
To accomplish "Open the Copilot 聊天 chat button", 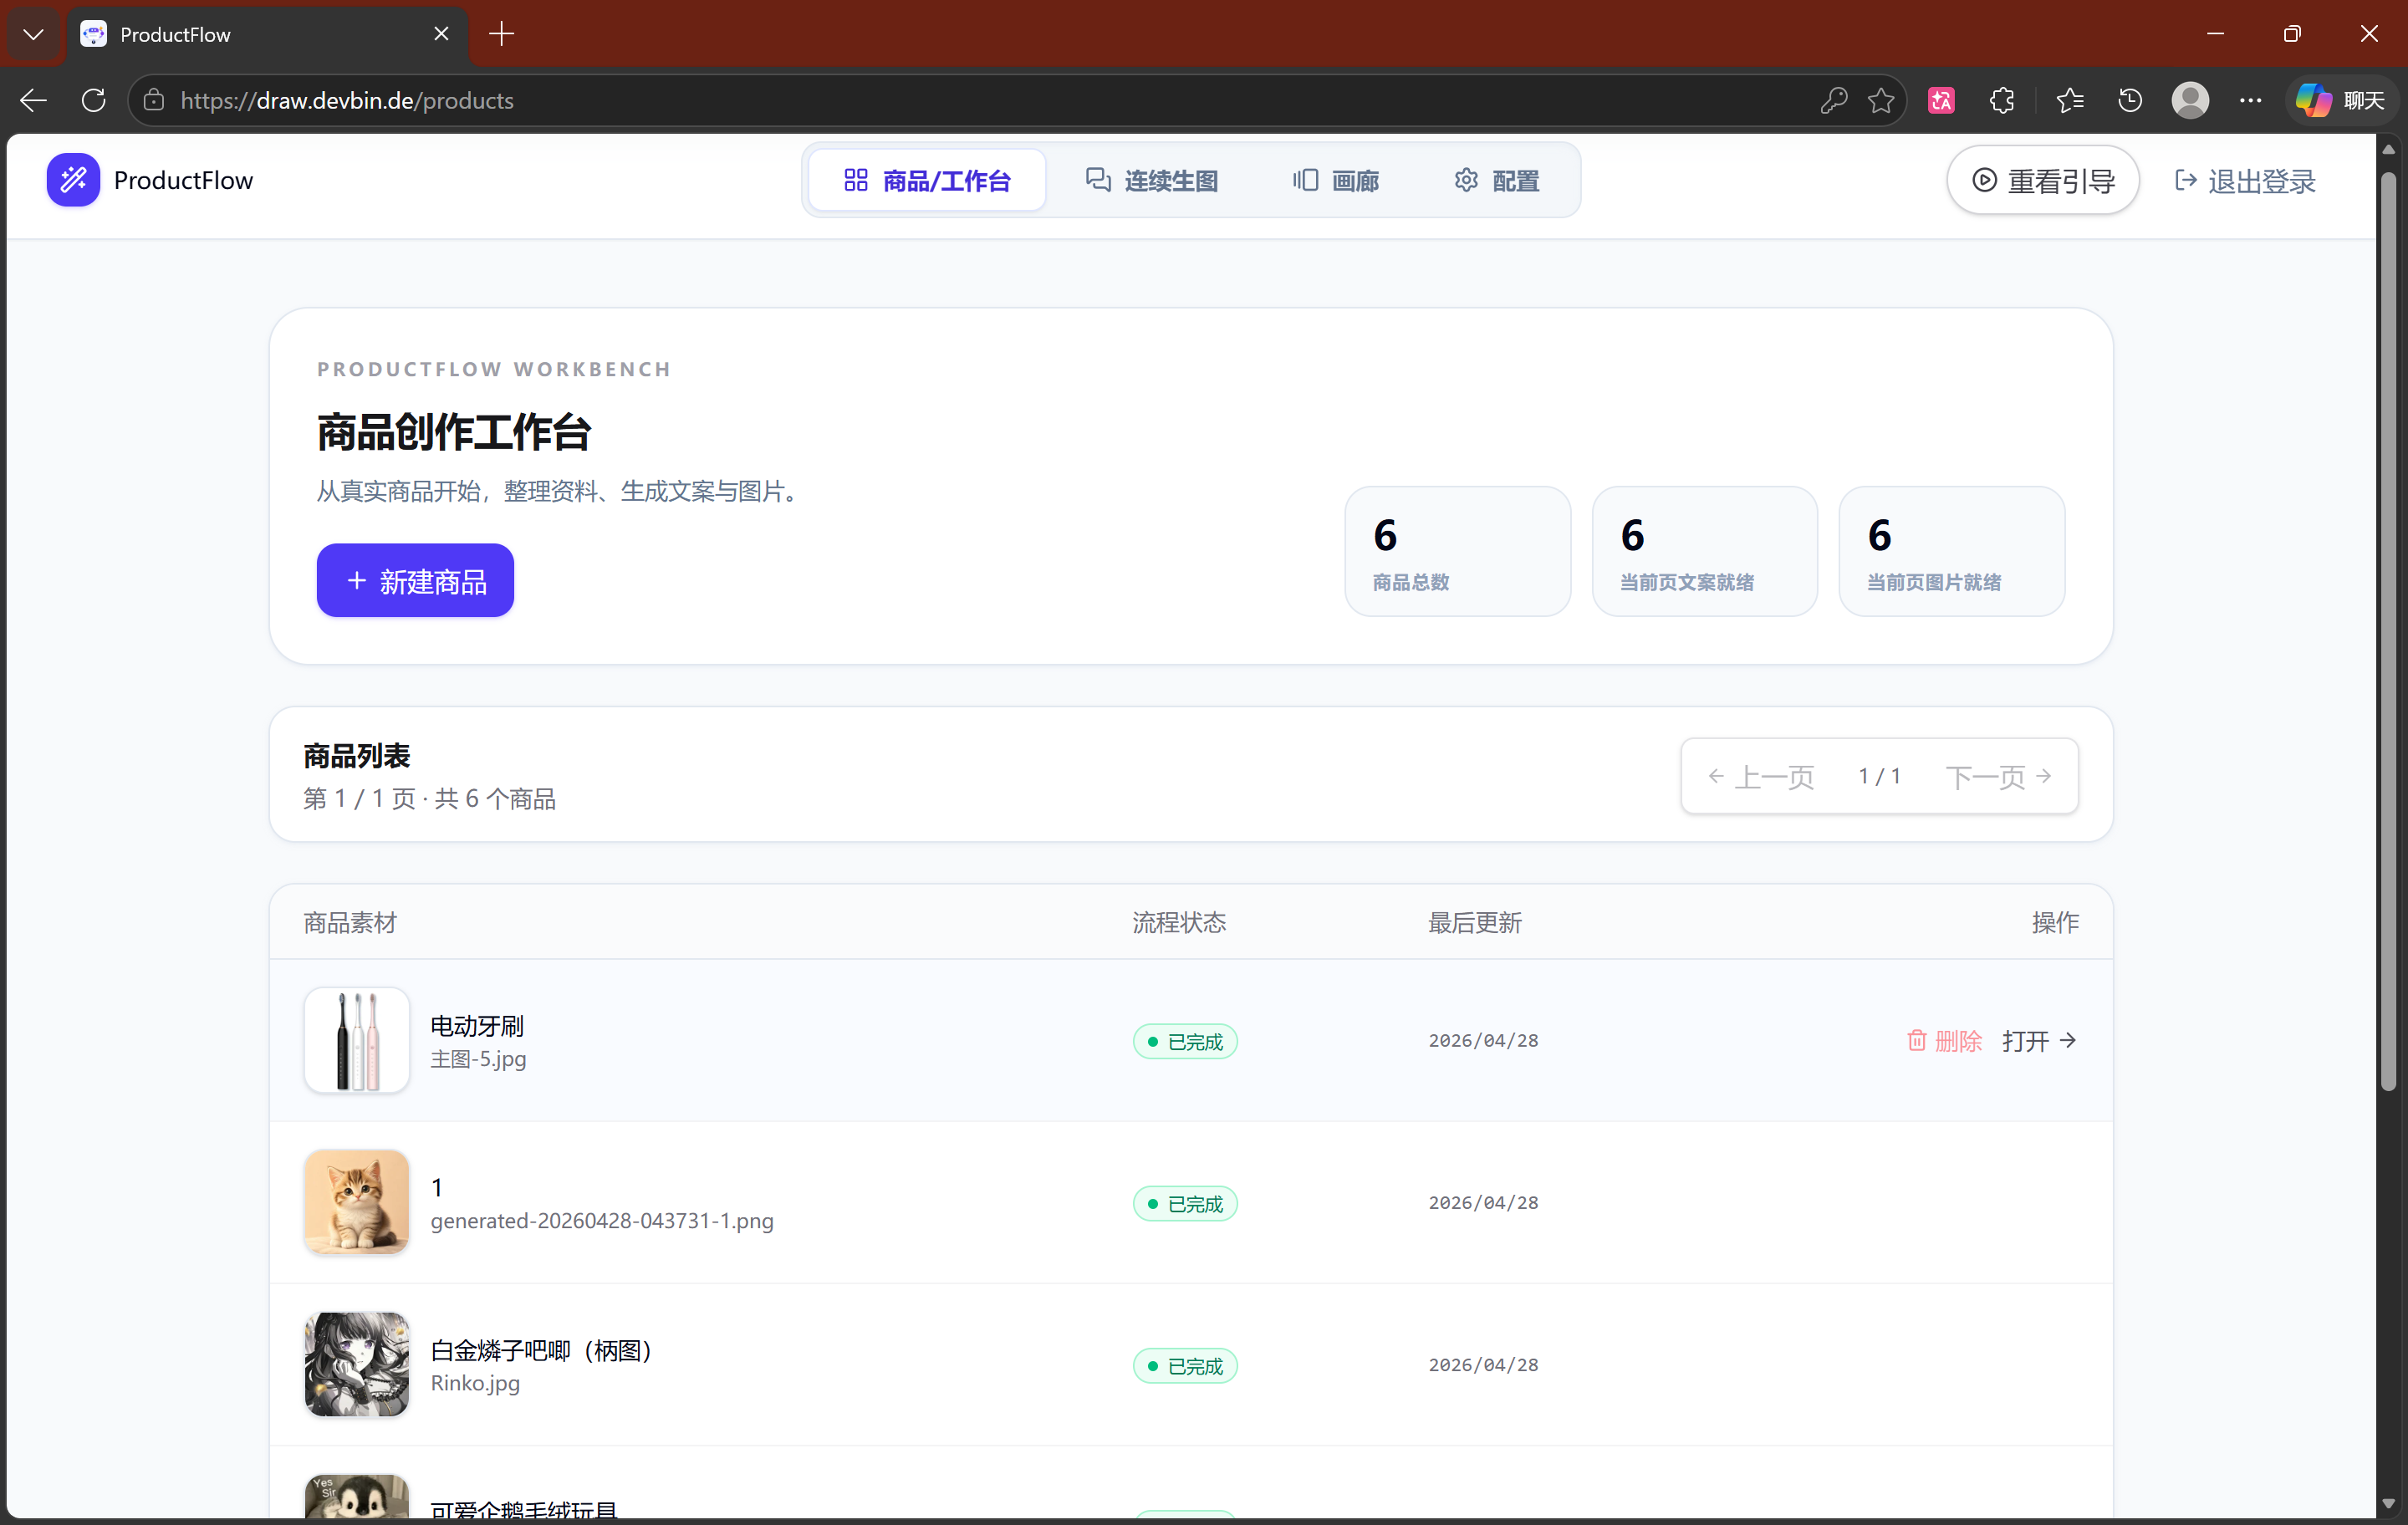I will pyautogui.click(x=2341, y=100).
